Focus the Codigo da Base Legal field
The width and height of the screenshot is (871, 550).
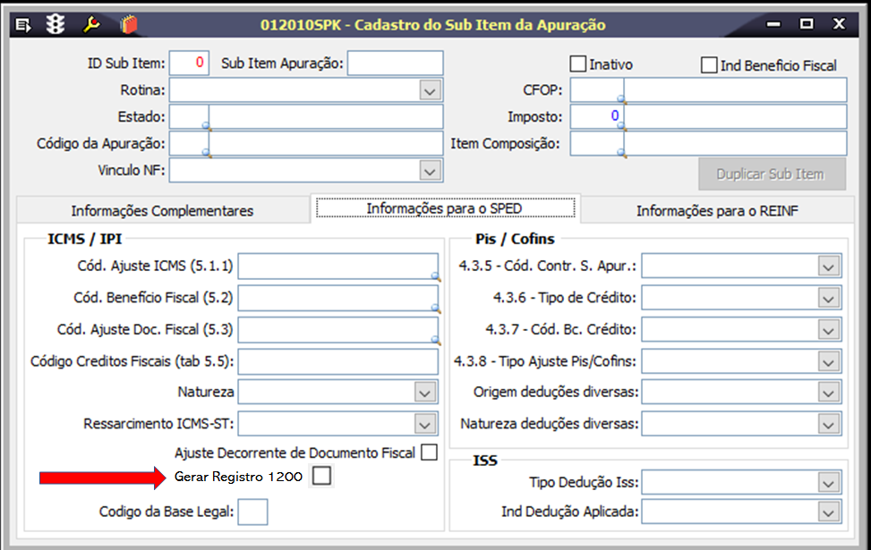tap(252, 512)
